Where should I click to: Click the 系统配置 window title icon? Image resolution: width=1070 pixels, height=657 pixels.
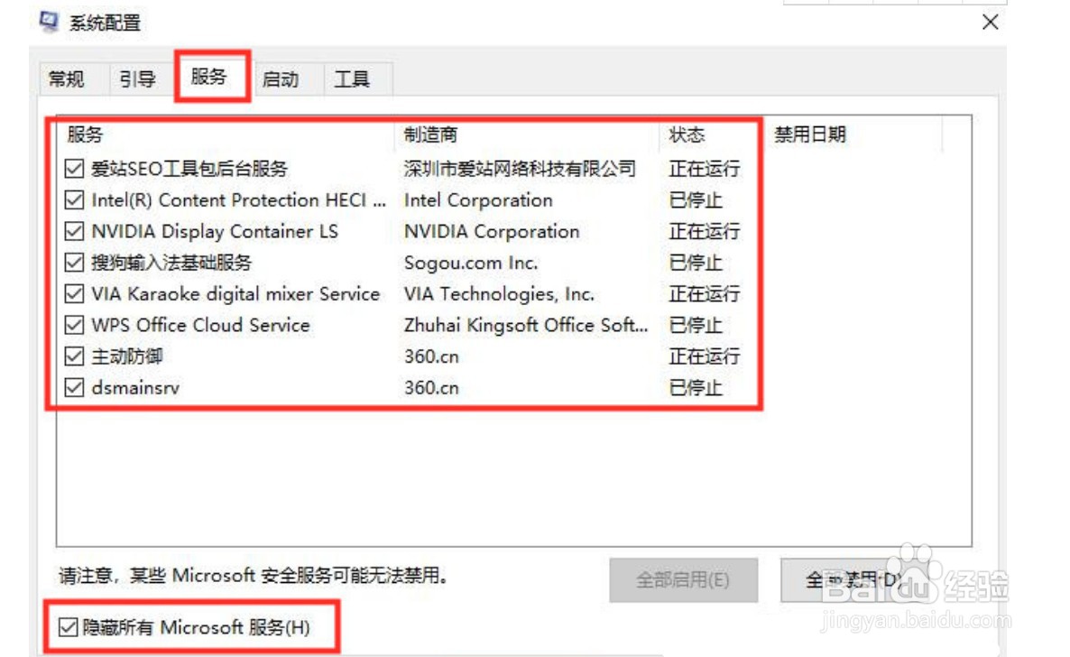(50, 21)
